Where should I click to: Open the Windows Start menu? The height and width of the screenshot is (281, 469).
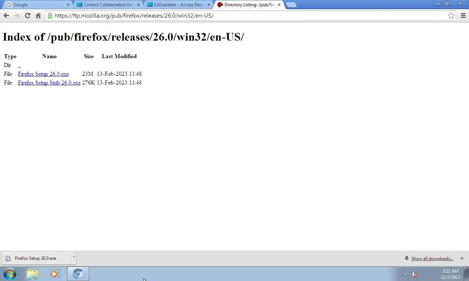tap(10, 274)
